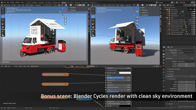Image resolution: width=196 pixels, height=110 pixels.
Task: Select the Cursor tool in right viewport
Action: pyautogui.click(x=93, y=12)
